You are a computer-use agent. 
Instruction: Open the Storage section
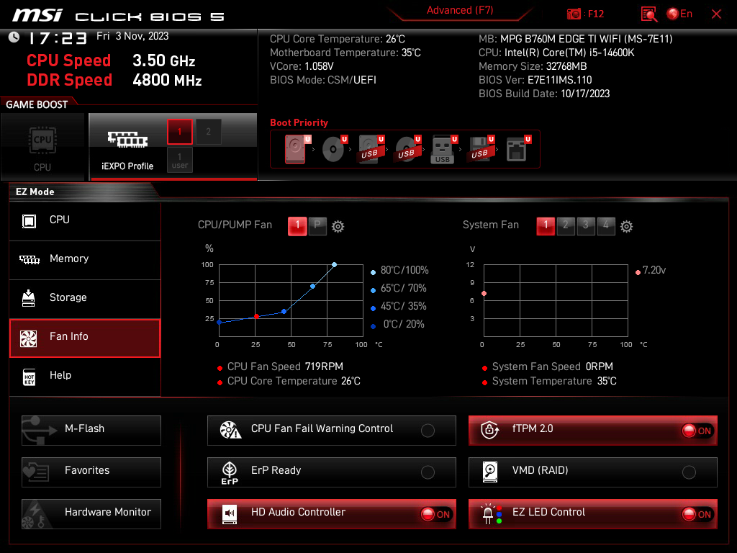pyautogui.click(x=85, y=299)
